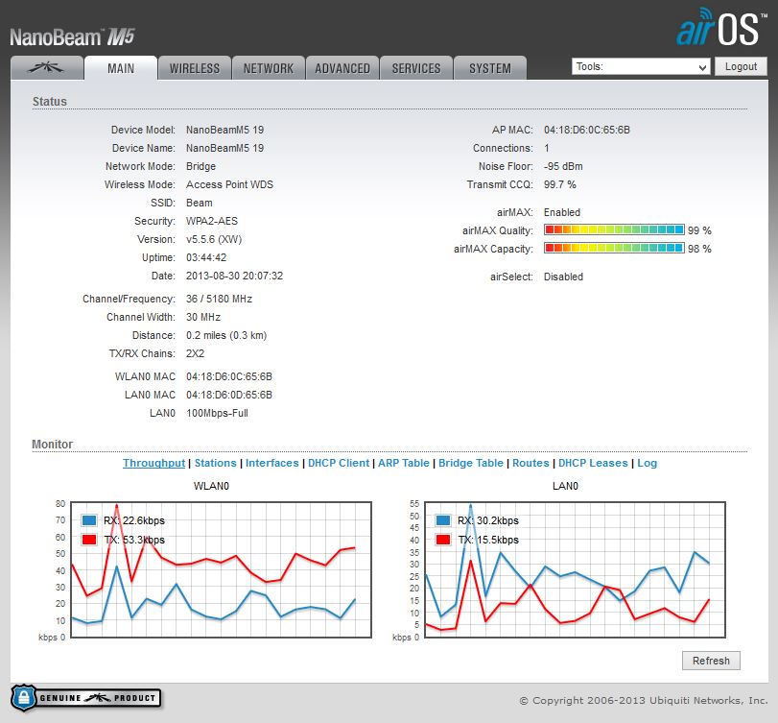
Task: Click the Version value v5.5.6 (XW)
Action: [x=214, y=239]
